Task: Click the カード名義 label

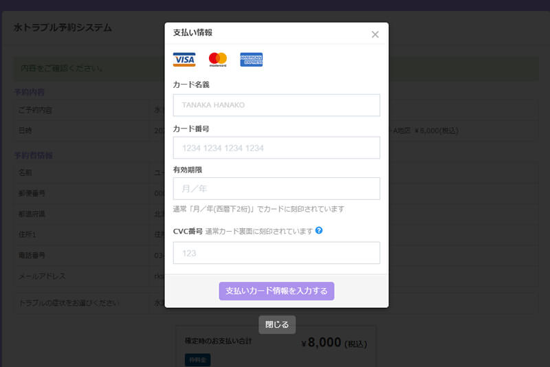Action: click(x=191, y=85)
